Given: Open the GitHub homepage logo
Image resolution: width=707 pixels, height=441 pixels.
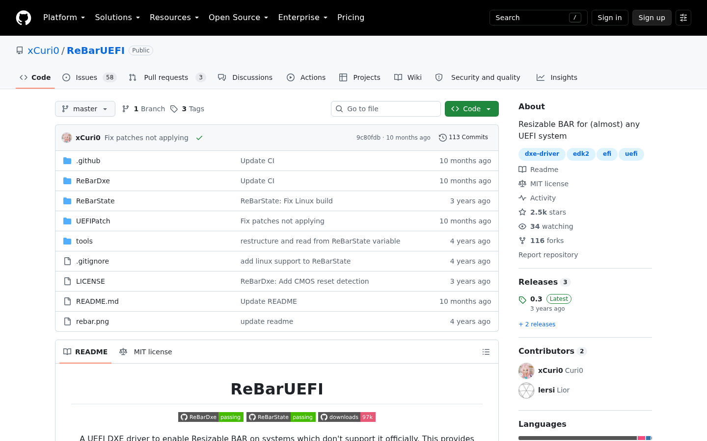Looking at the screenshot, I should pyautogui.click(x=24, y=18).
